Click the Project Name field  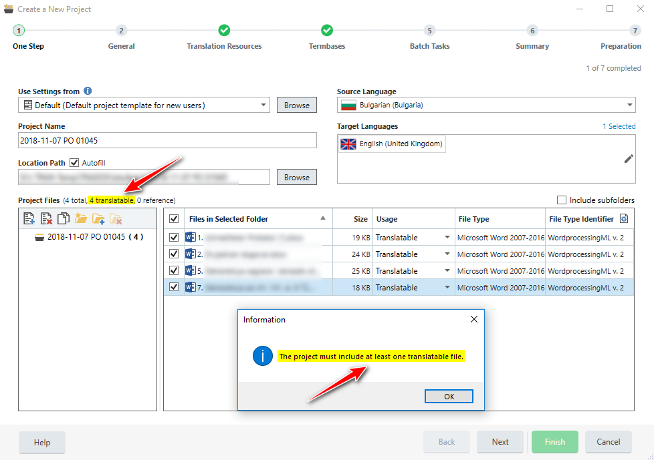[167, 140]
